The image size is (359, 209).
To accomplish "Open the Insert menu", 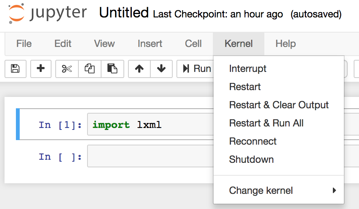I will [x=150, y=44].
